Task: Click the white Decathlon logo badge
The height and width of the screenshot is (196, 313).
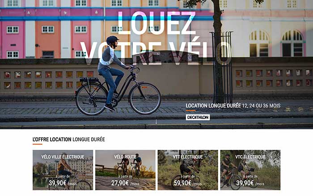Action: (198, 117)
